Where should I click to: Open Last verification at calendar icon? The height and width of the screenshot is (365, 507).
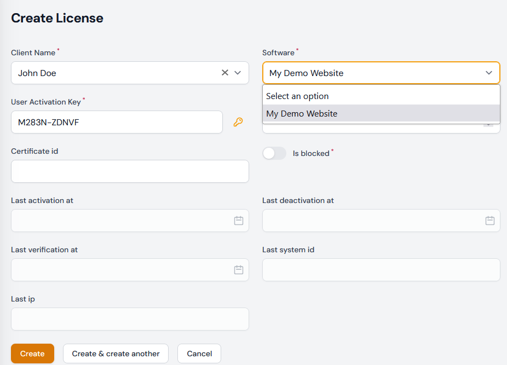239,270
